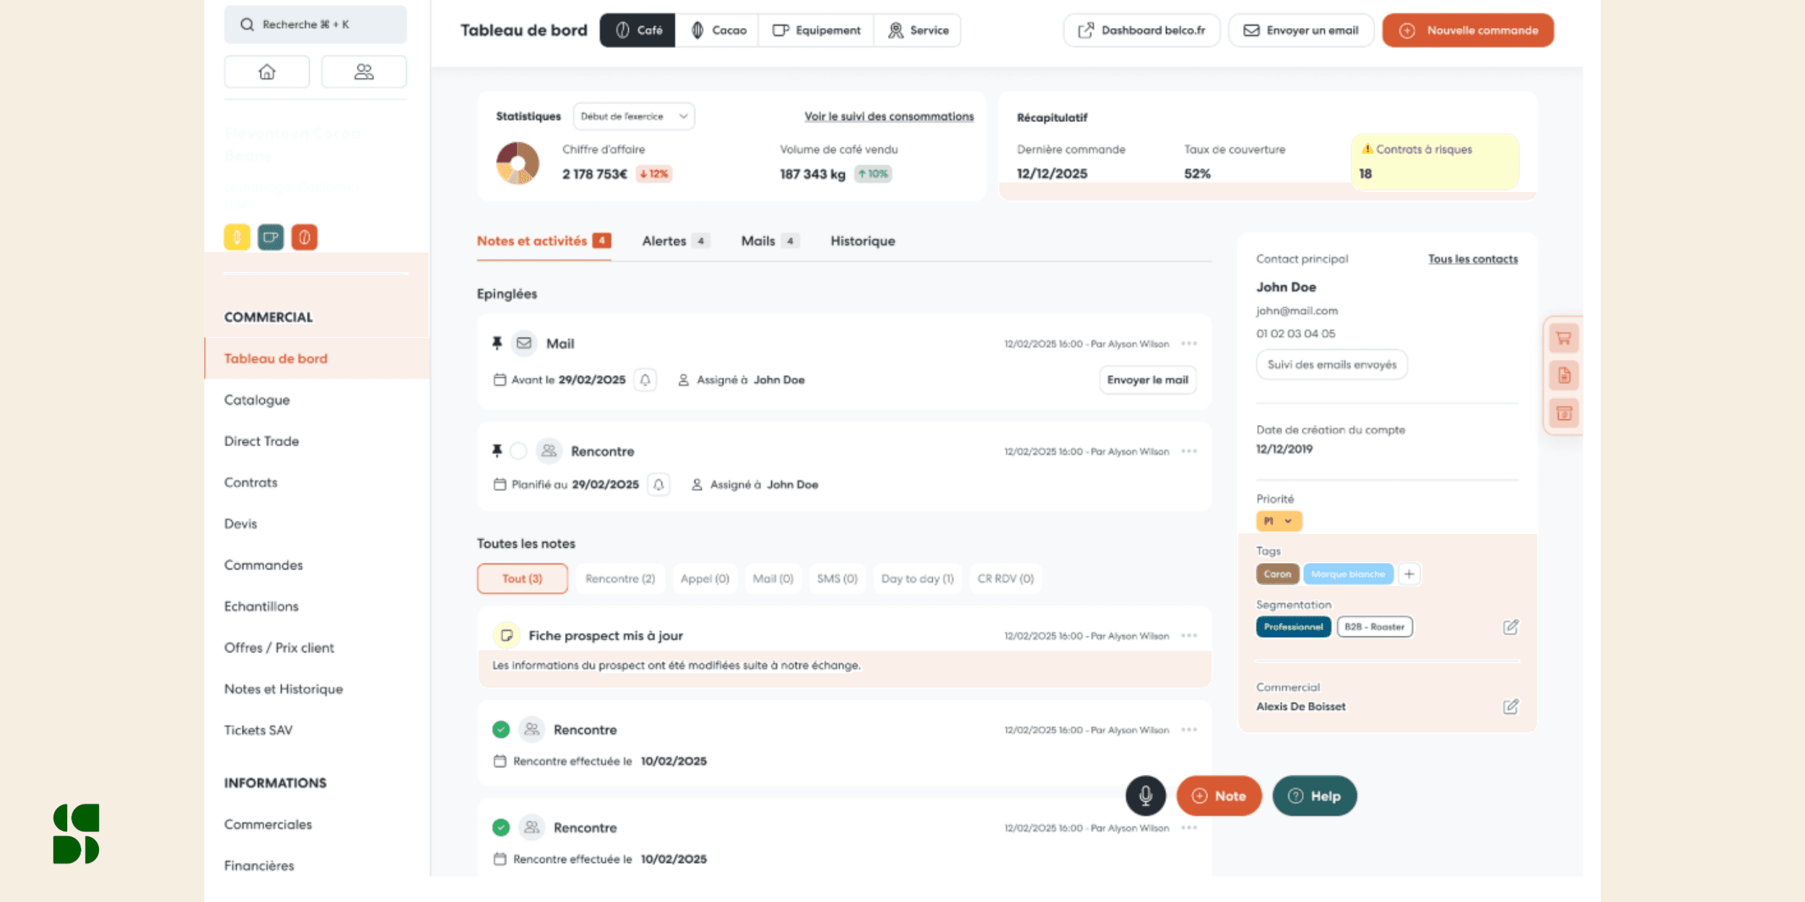Image resolution: width=1805 pixels, height=902 pixels.
Task: Expand the P1 priority dropdown
Action: [1278, 520]
